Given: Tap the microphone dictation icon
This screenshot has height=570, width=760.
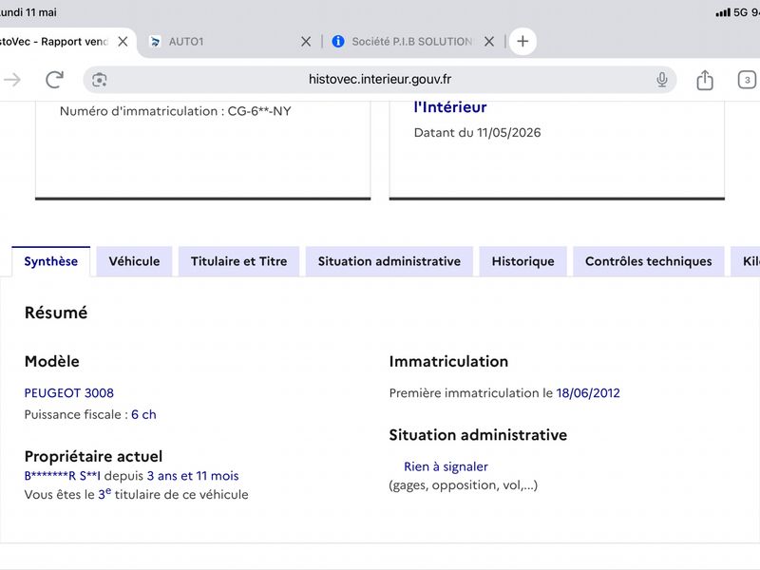Looking at the screenshot, I should click(x=661, y=80).
